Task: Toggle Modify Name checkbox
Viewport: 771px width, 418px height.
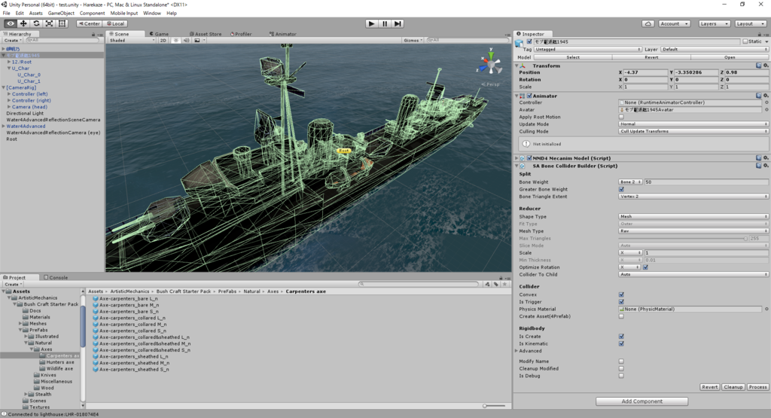Action: click(x=621, y=361)
